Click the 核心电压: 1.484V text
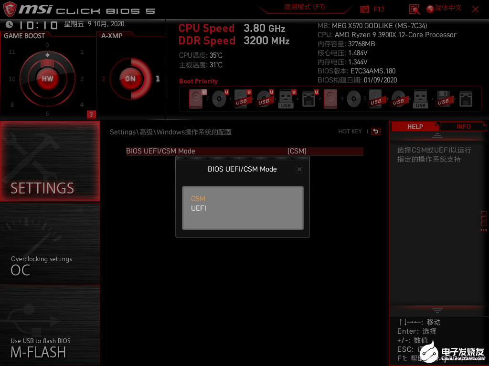This screenshot has height=366, width=489. click(x=342, y=53)
